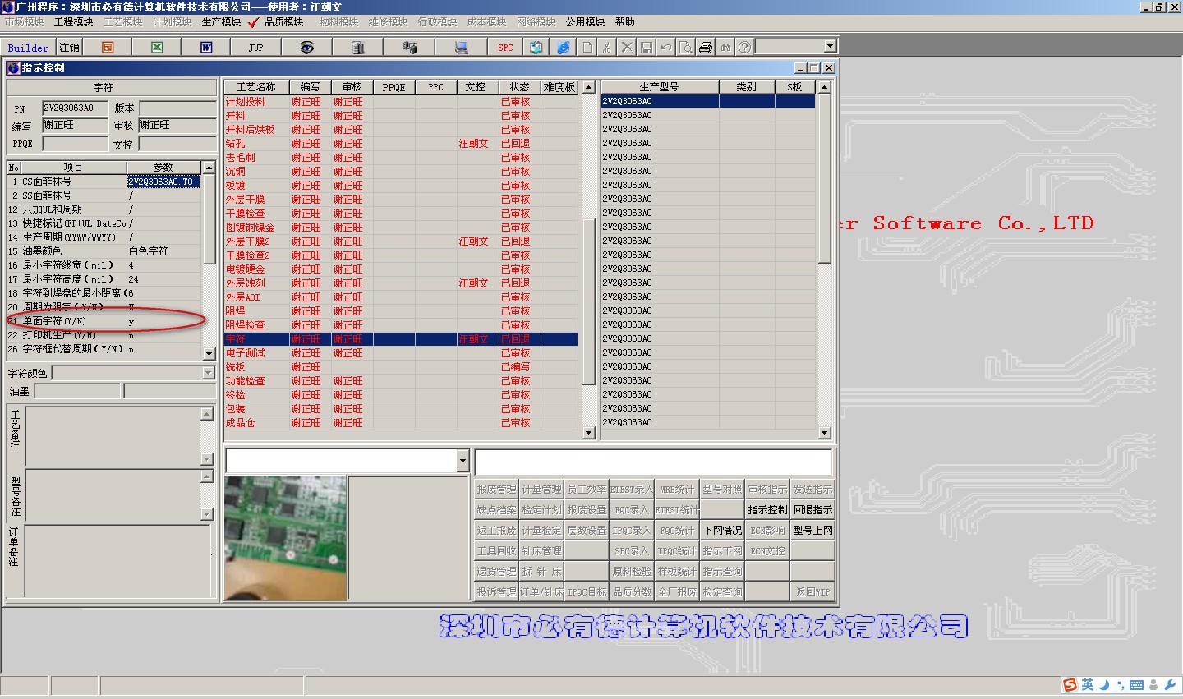The width and height of the screenshot is (1183, 699).
Task: Click the 注销 logout button
Action: [x=70, y=48]
